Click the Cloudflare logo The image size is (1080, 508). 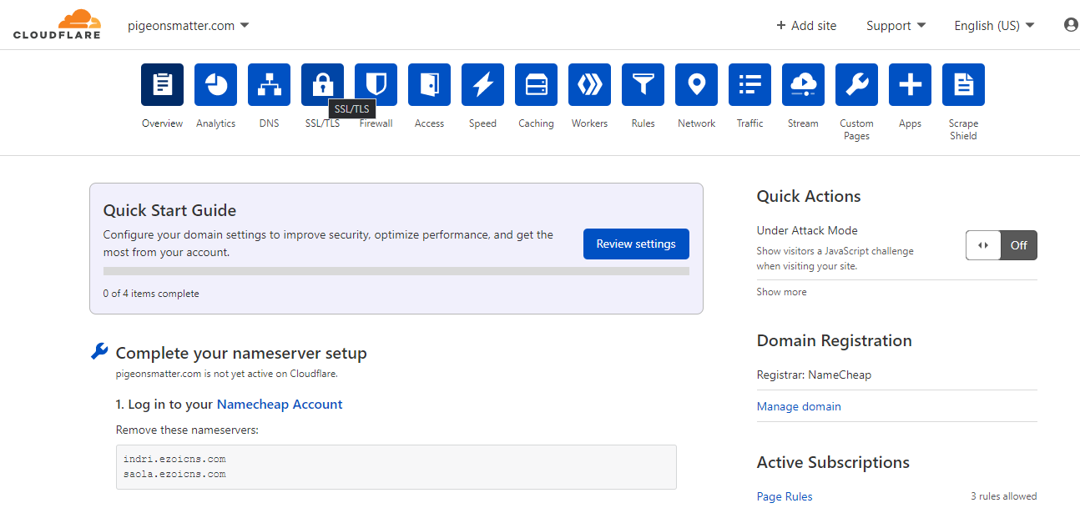[x=57, y=25]
